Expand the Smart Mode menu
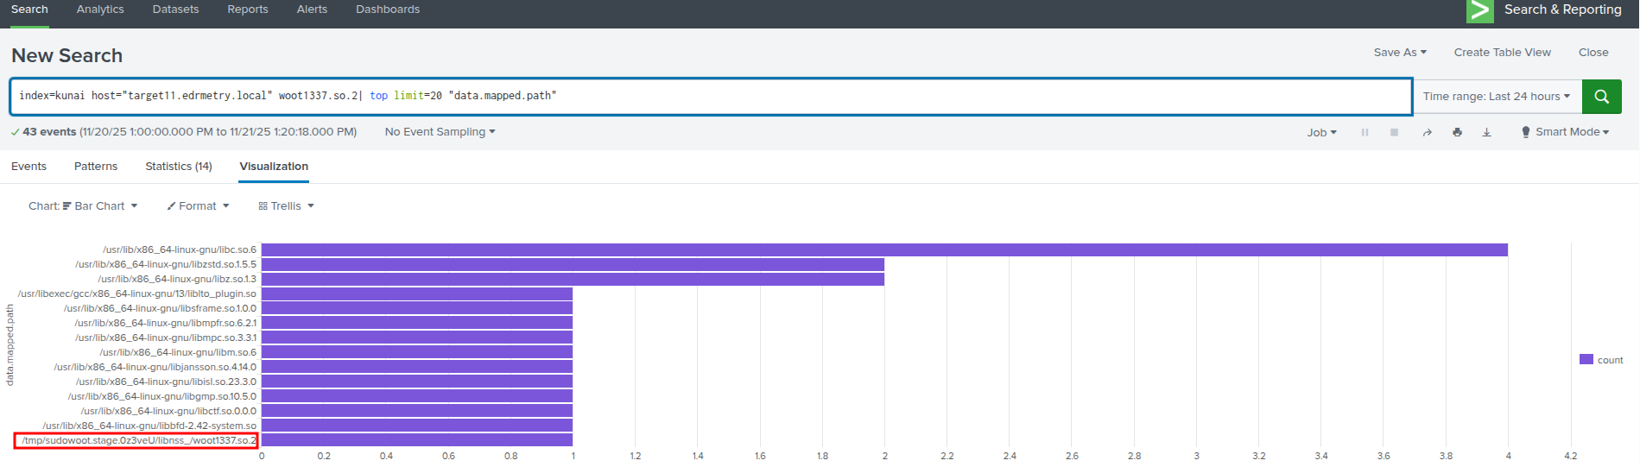 (1566, 132)
